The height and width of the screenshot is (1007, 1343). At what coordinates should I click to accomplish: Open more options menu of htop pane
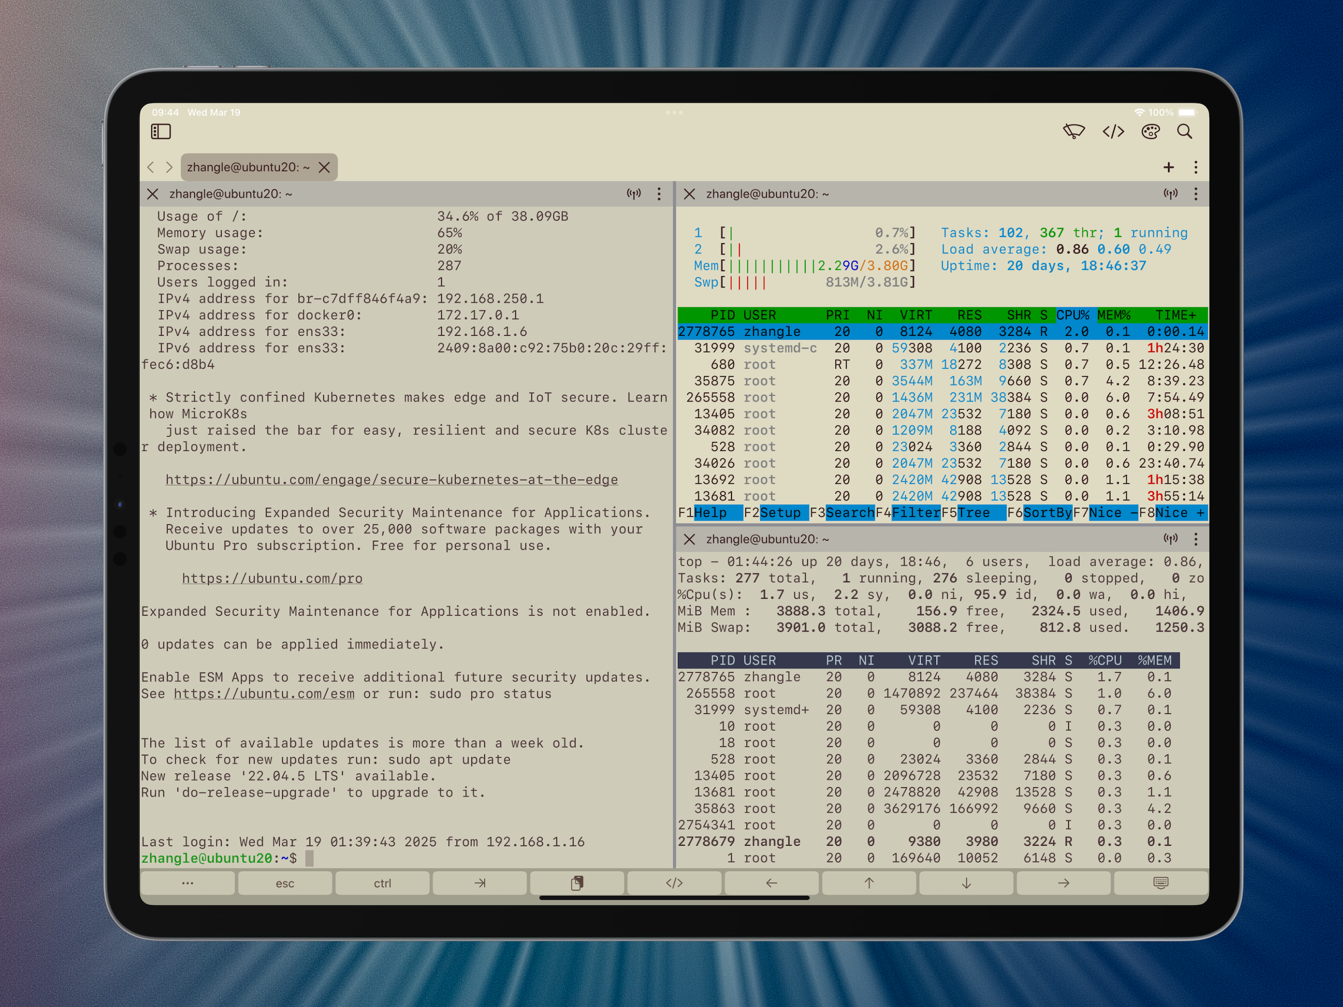click(x=1196, y=194)
